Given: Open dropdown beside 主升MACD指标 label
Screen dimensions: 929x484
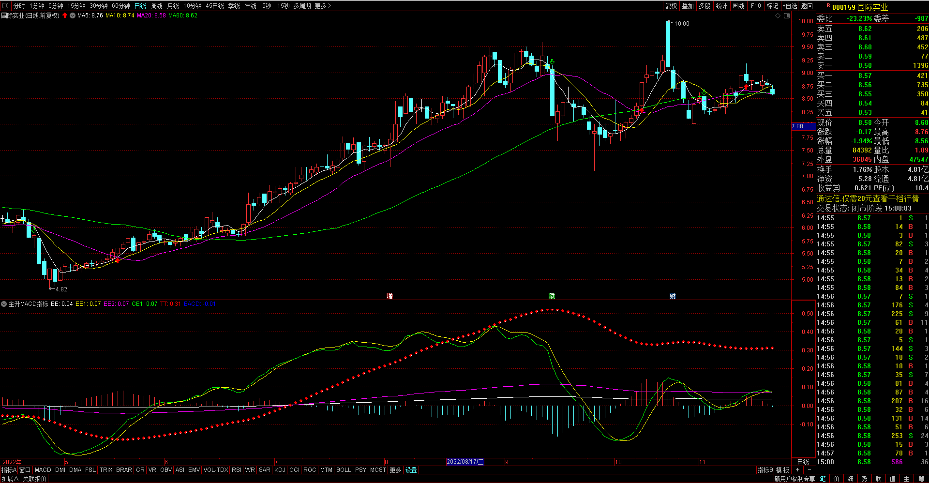Looking at the screenshot, I should point(4,304).
